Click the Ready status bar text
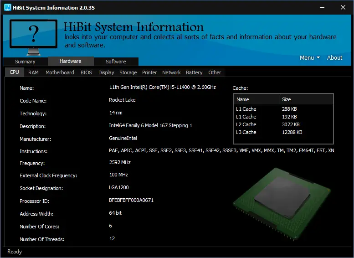This screenshot has width=354, height=258. coord(15,252)
